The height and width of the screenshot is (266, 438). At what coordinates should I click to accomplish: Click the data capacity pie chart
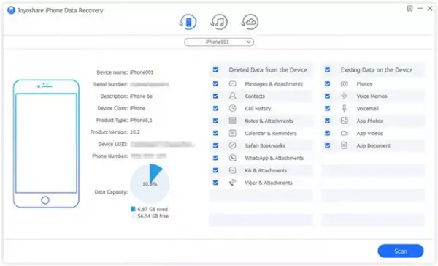click(x=150, y=183)
